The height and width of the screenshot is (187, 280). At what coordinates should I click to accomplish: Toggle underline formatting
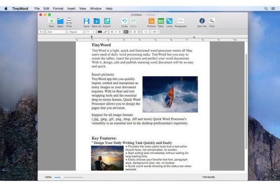pyautogui.click(x=120, y=32)
